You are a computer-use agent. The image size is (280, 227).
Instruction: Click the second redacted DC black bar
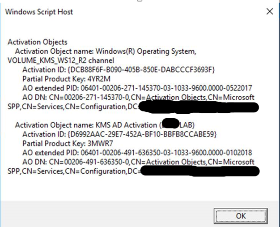pos(199,171)
